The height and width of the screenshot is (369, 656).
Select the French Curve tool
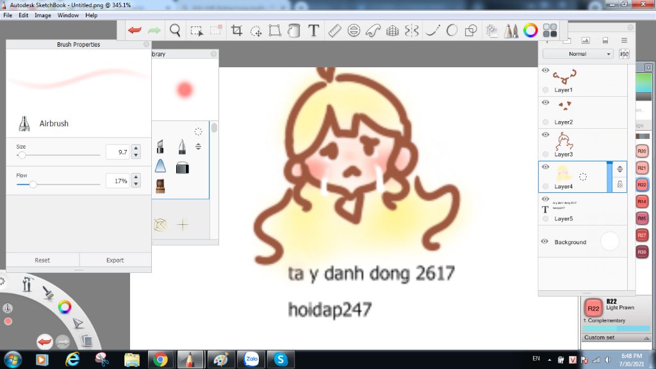373,31
